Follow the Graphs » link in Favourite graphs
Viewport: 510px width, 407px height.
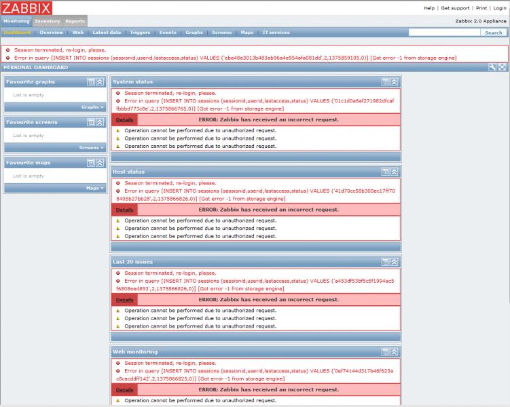pos(92,107)
